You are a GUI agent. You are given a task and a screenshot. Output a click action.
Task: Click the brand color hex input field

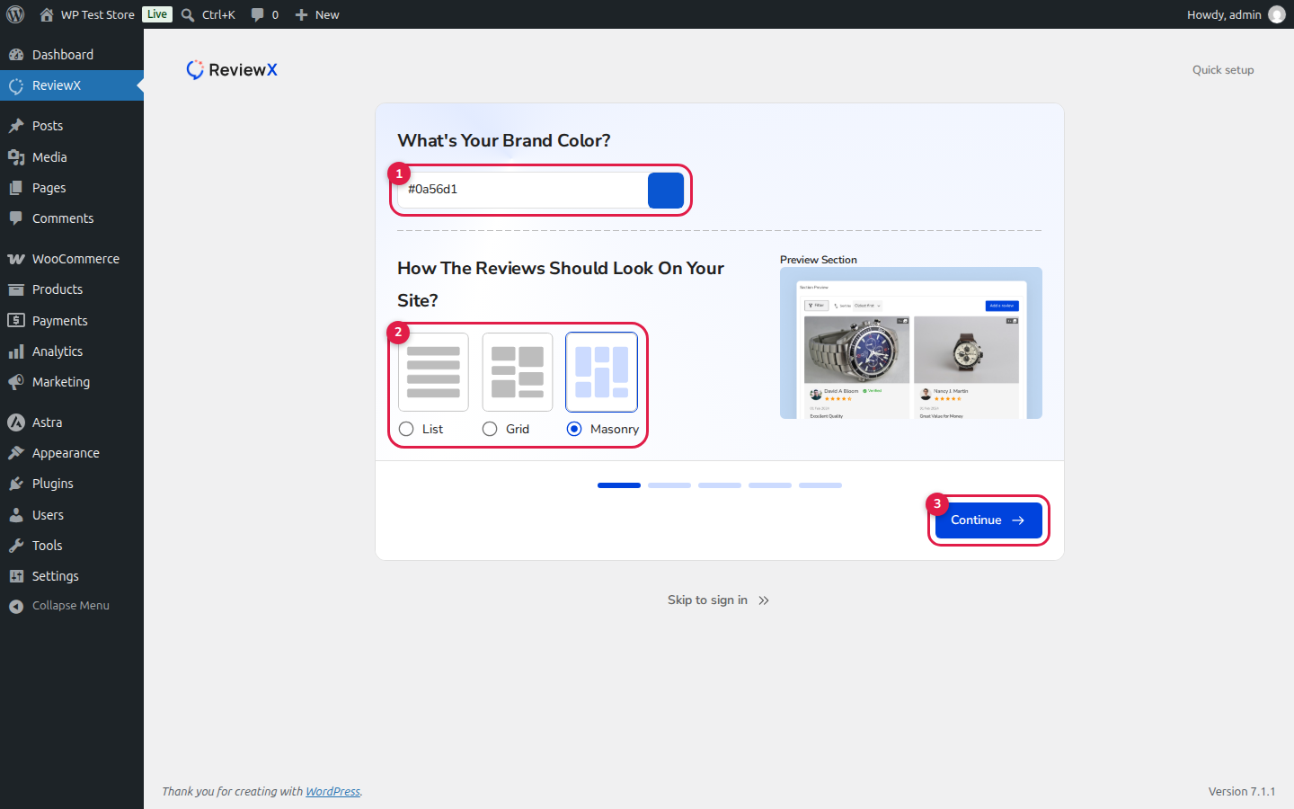click(x=522, y=190)
